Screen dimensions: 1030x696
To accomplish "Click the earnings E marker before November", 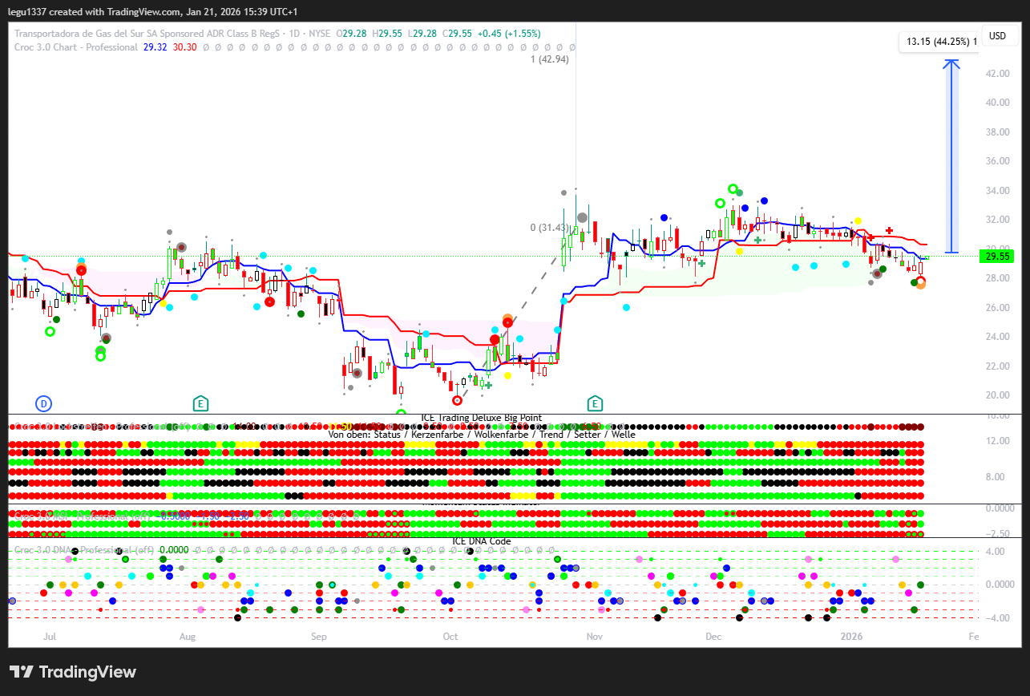I will click(x=595, y=403).
